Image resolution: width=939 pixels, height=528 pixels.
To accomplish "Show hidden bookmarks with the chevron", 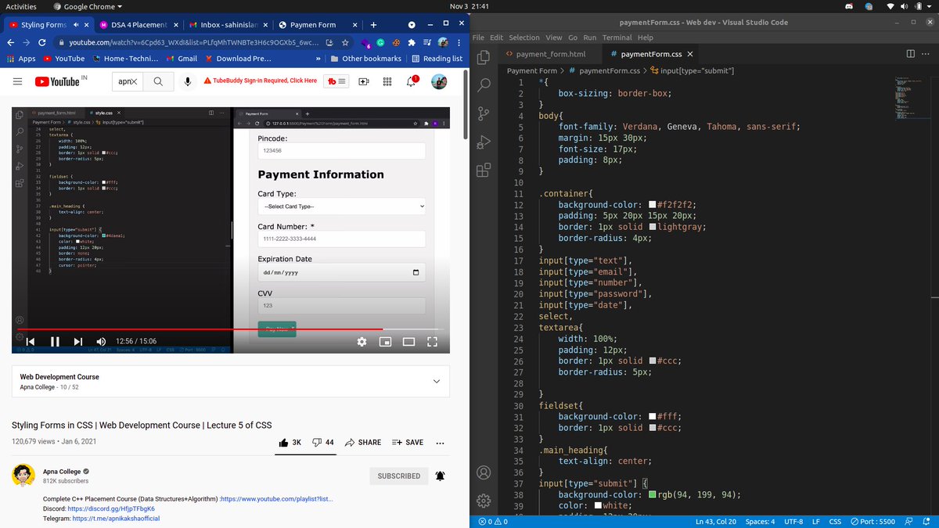I will [318, 59].
